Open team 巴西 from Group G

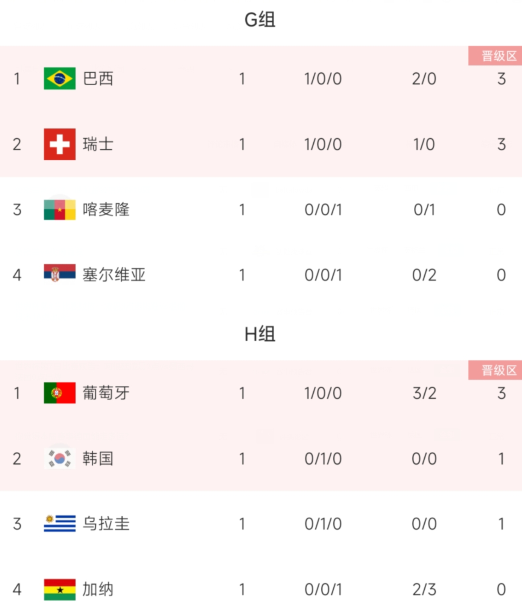[98, 78]
